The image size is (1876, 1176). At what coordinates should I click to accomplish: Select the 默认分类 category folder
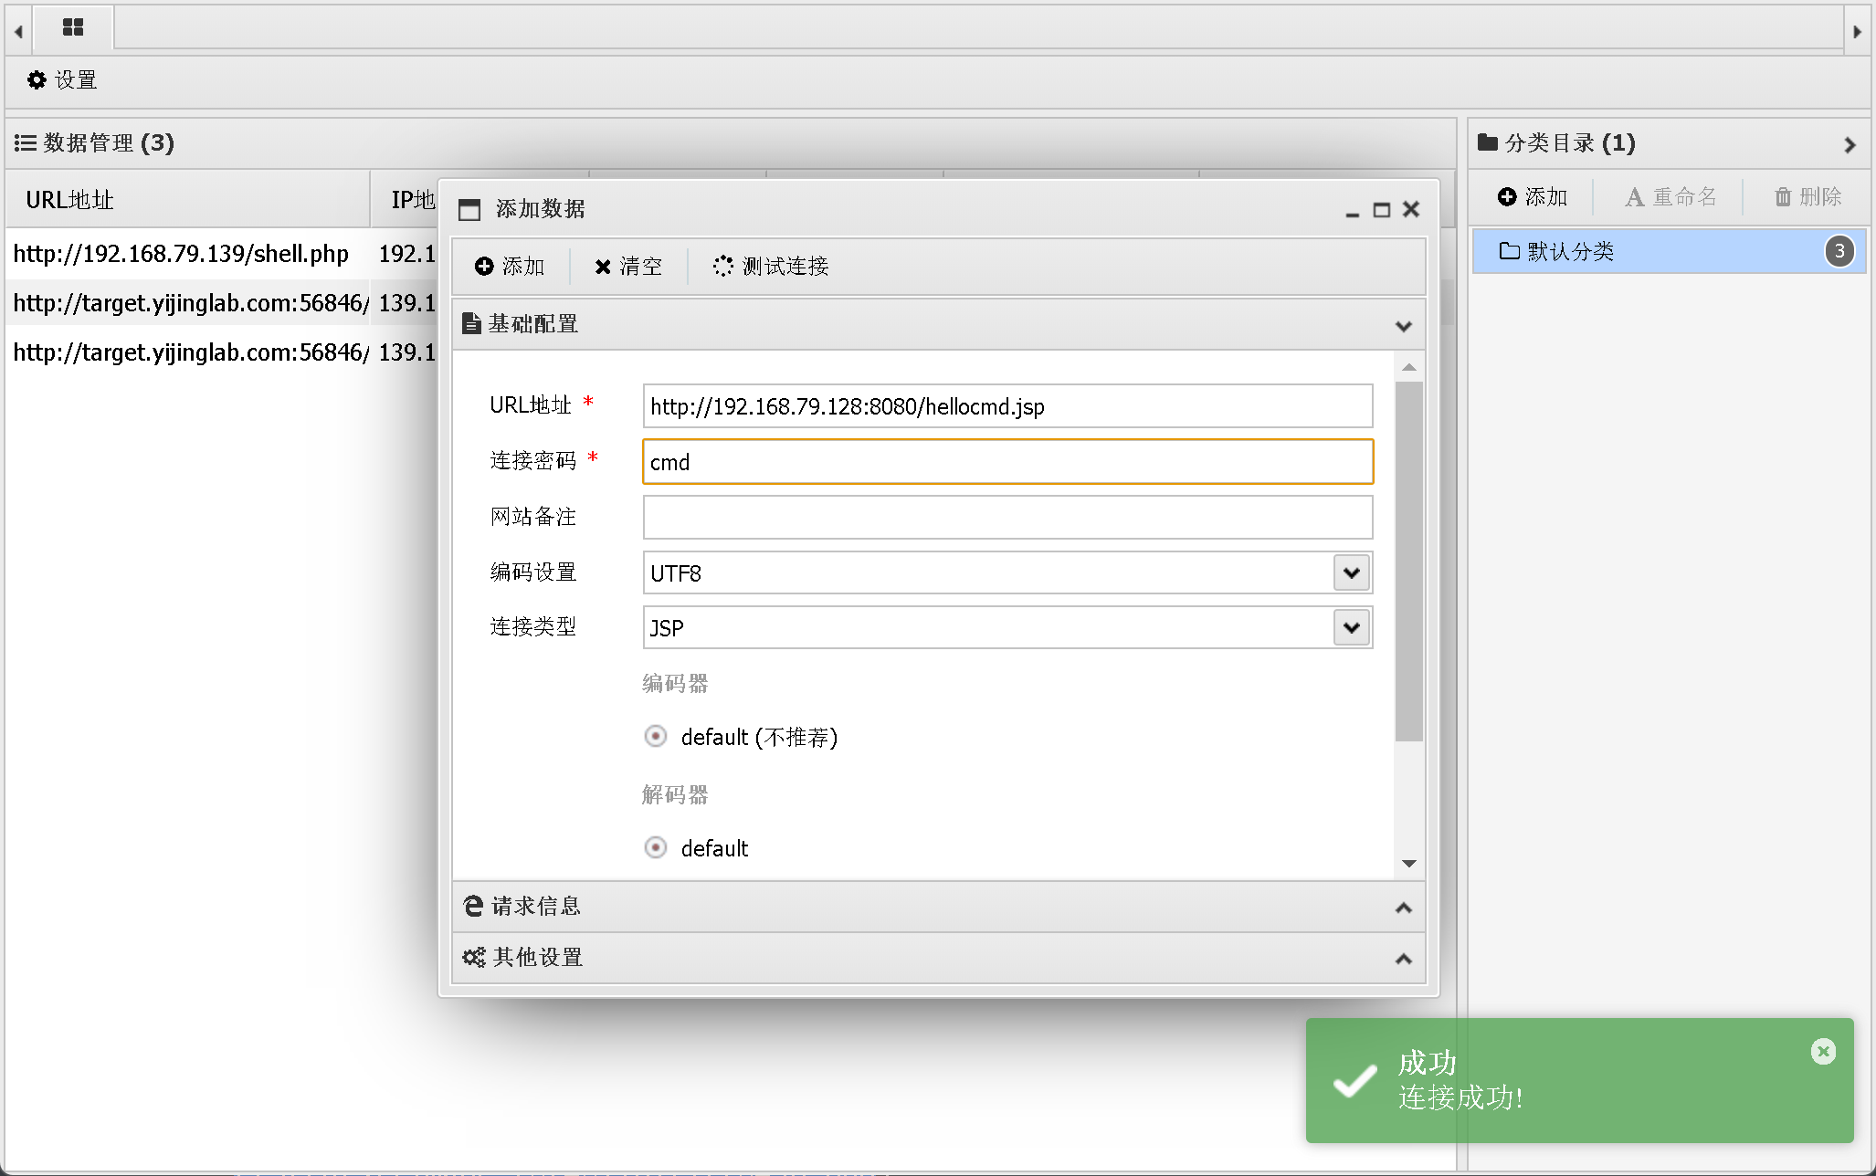pos(1569,251)
